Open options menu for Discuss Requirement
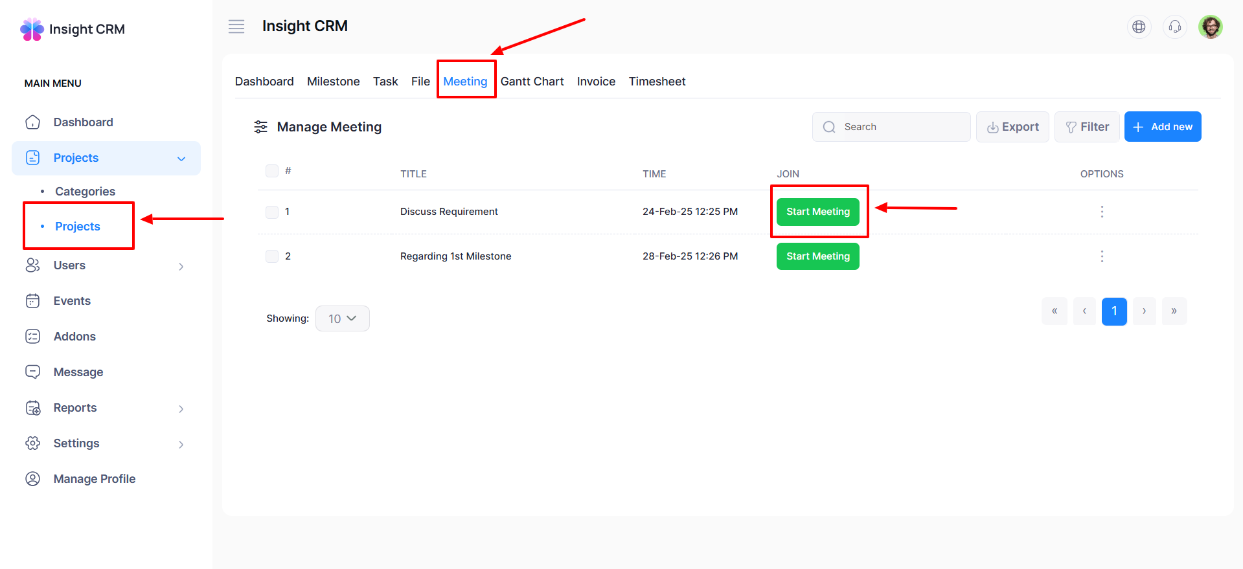 click(x=1101, y=212)
